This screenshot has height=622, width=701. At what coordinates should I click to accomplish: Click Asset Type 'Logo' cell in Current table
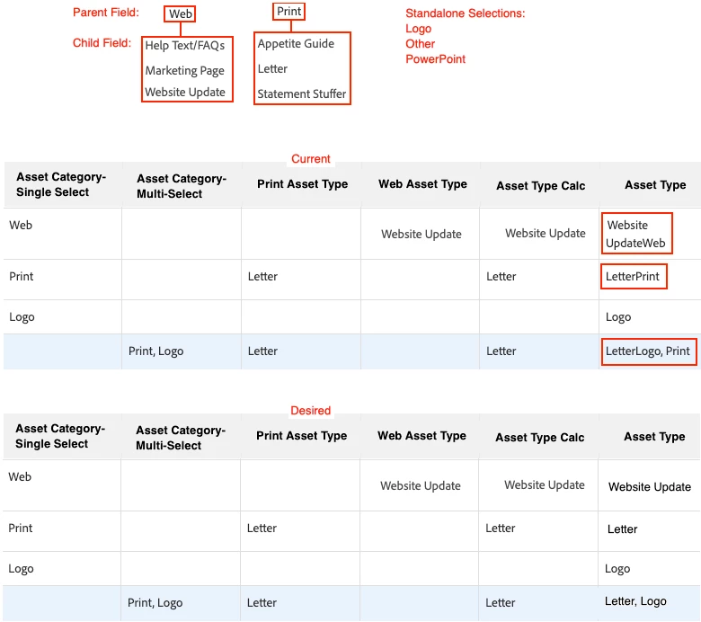coord(618,317)
